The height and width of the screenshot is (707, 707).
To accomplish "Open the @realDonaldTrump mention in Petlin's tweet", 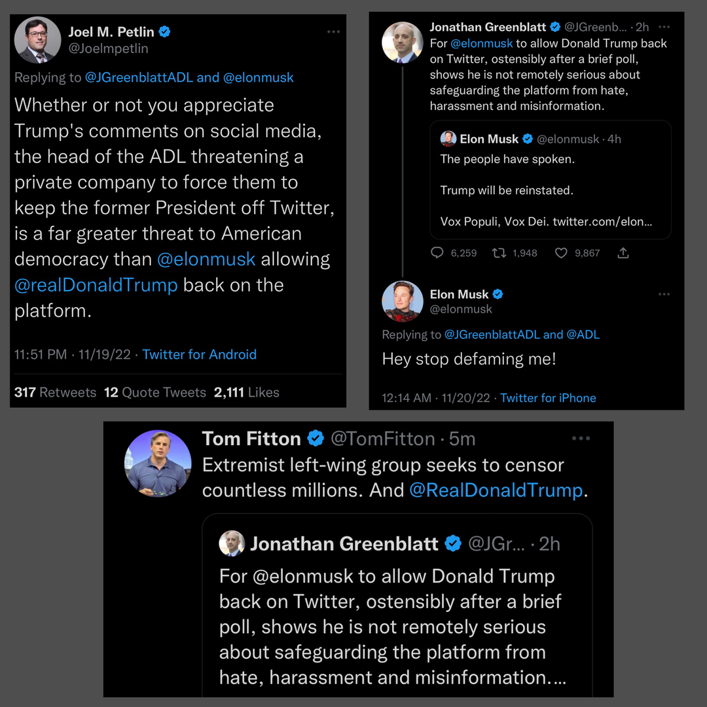I will (x=96, y=285).
